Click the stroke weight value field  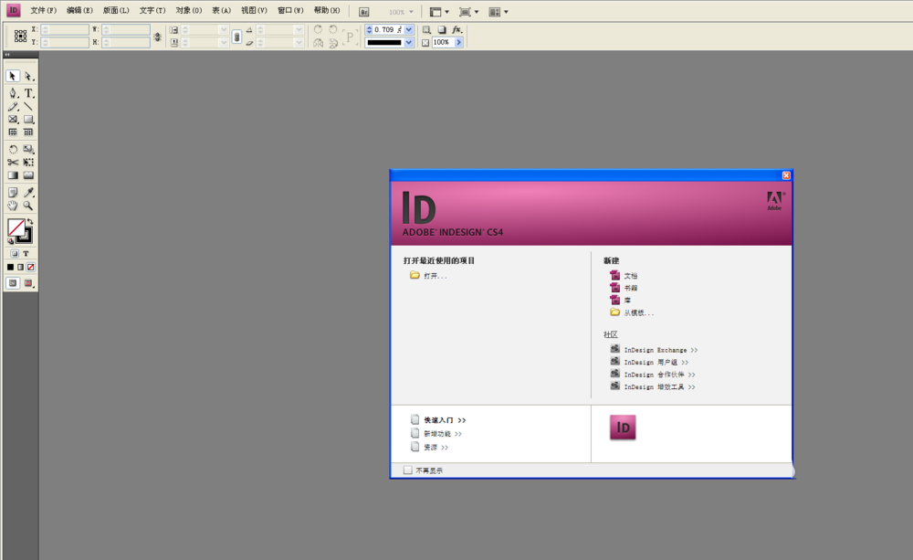[x=388, y=29]
